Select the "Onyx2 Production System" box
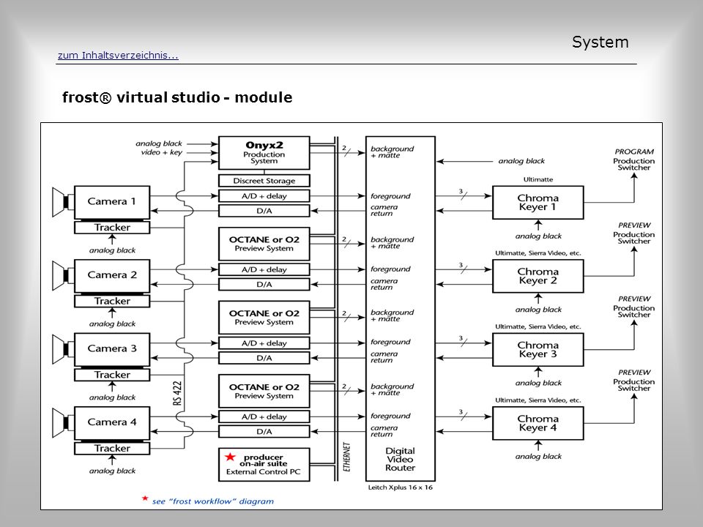The height and width of the screenshot is (527, 703). 264,153
